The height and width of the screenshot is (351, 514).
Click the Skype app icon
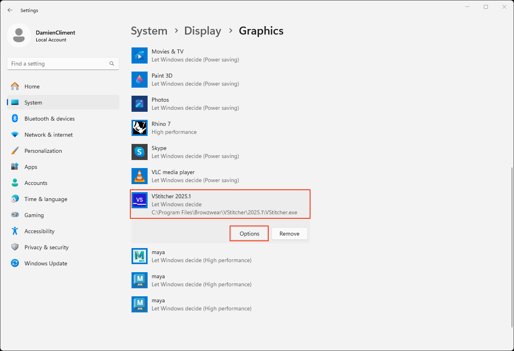point(140,152)
